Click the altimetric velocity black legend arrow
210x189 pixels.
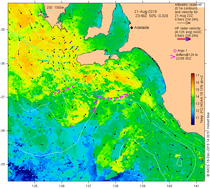coord(184,23)
